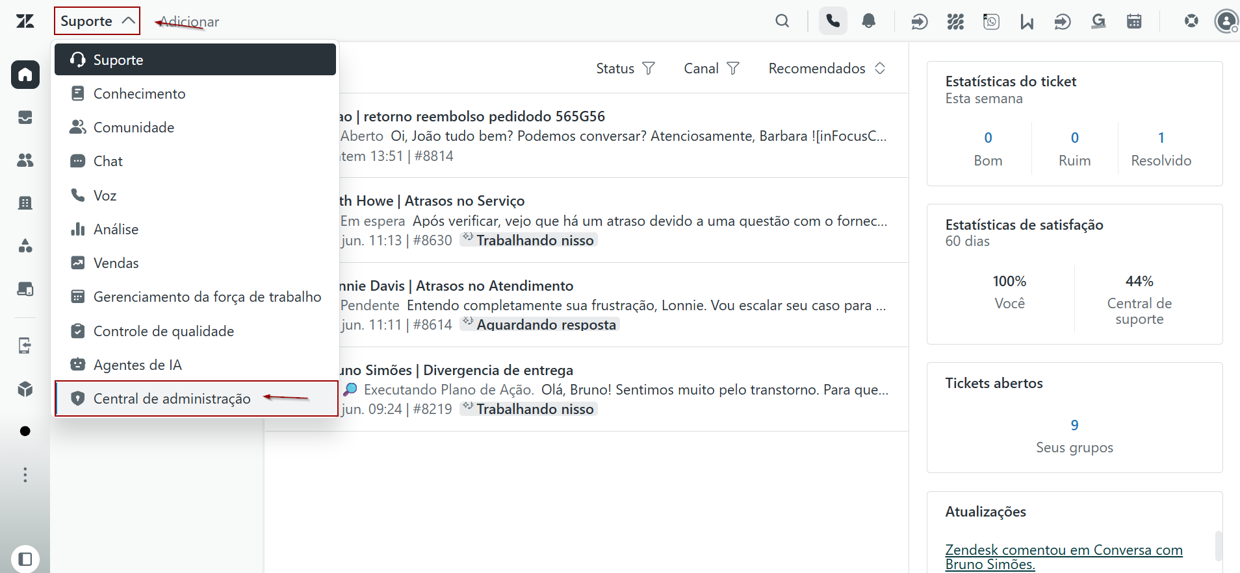The height and width of the screenshot is (573, 1240).
Task: Change the Recomendados sort order
Action: click(x=827, y=68)
